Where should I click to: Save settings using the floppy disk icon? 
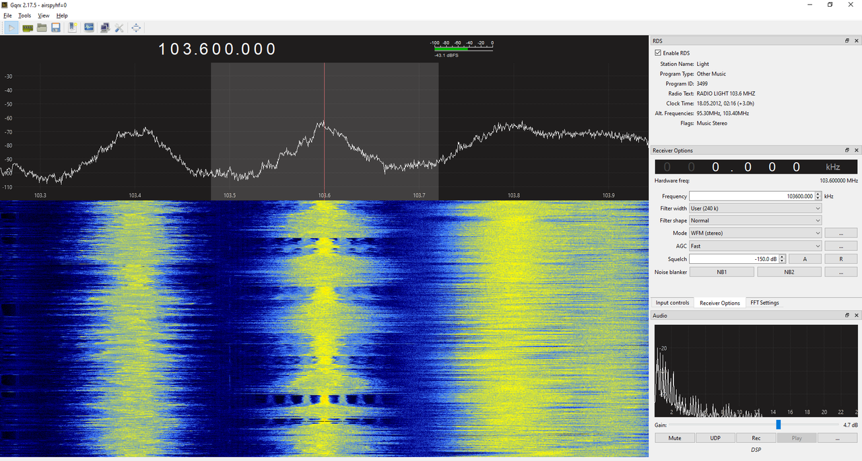point(56,28)
